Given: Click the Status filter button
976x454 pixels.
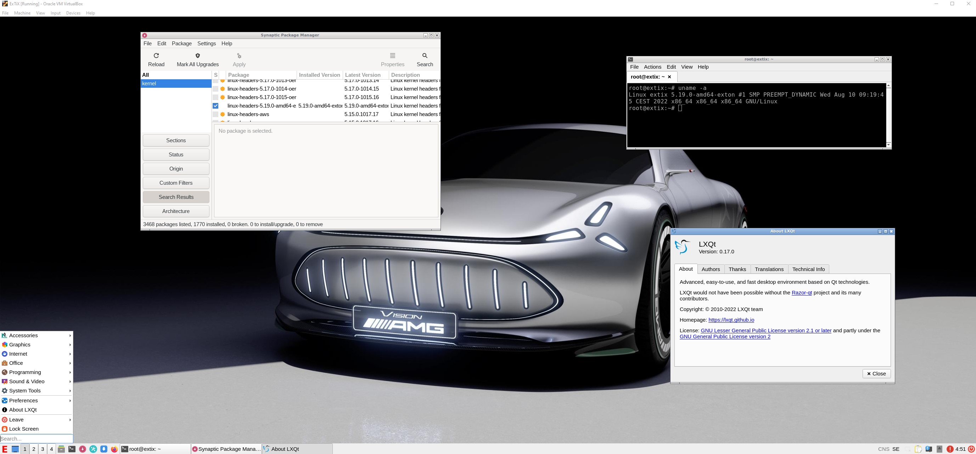Looking at the screenshot, I should pyautogui.click(x=176, y=155).
